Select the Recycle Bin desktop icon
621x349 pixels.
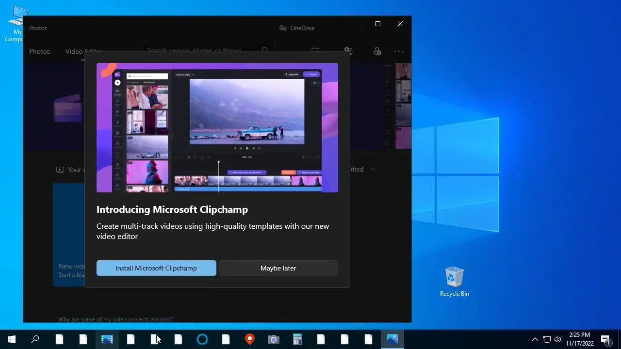coord(455,282)
